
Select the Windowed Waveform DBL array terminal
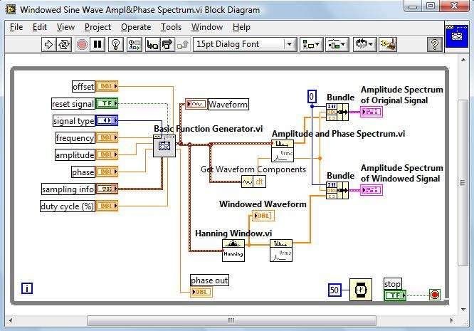tap(263, 216)
